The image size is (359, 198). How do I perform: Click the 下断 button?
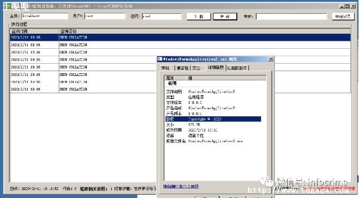click(198, 17)
